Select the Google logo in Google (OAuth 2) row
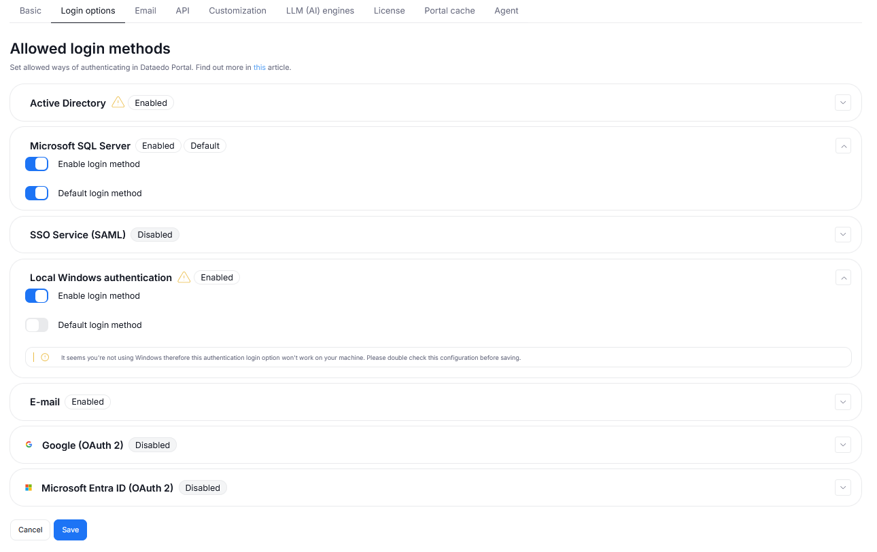 [x=28, y=444]
